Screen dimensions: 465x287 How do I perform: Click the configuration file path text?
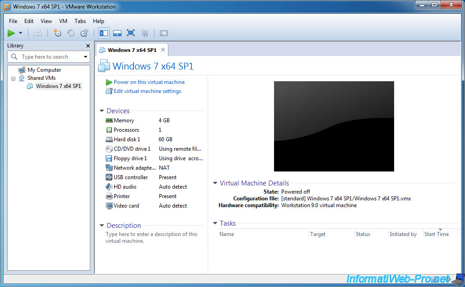tap(346, 199)
